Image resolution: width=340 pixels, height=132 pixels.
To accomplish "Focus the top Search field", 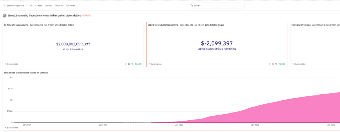I will click(x=217, y=6).
